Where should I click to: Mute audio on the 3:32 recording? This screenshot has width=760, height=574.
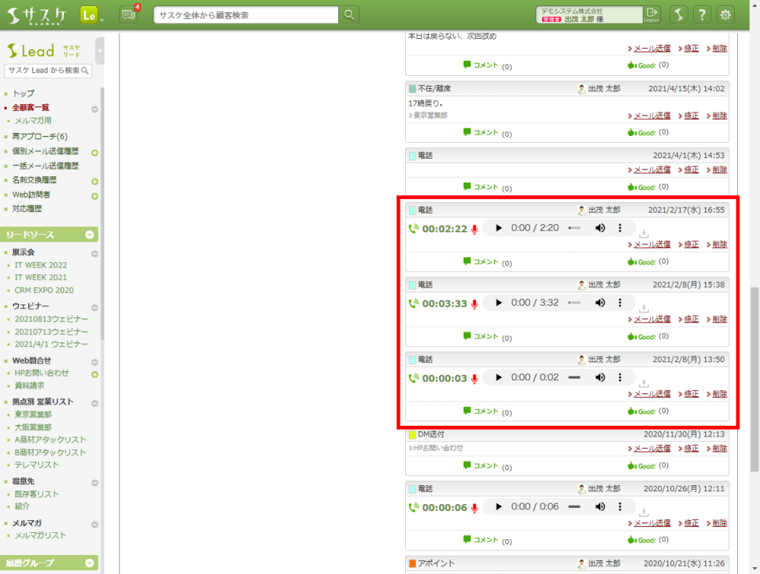(x=600, y=303)
